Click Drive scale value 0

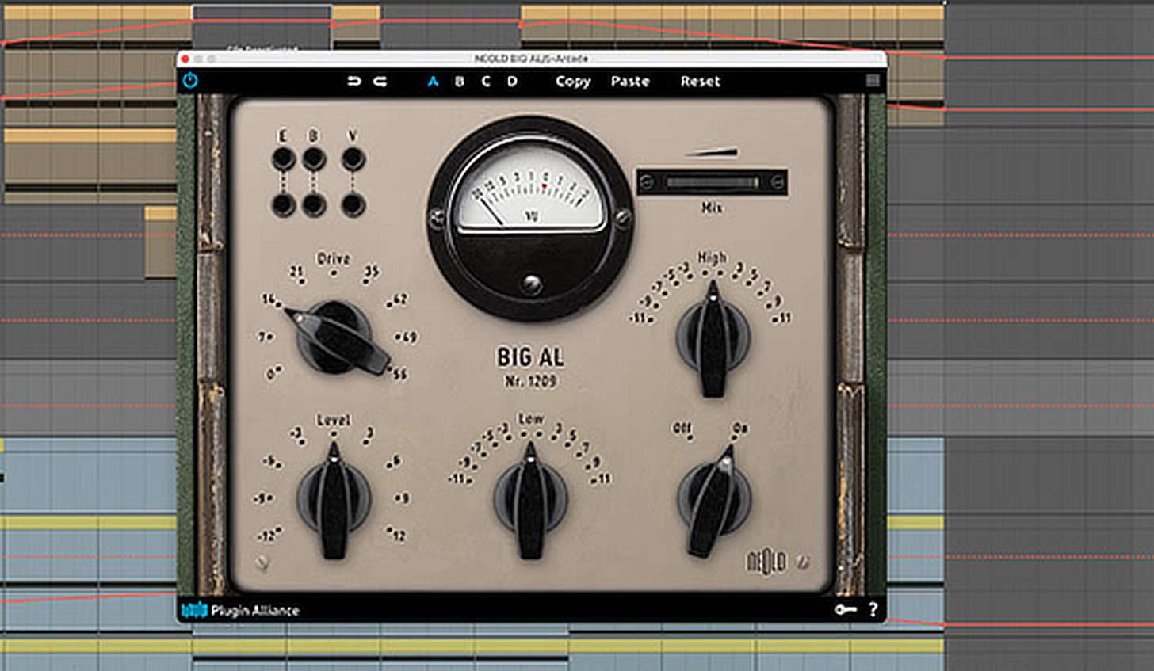click(x=272, y=373)
